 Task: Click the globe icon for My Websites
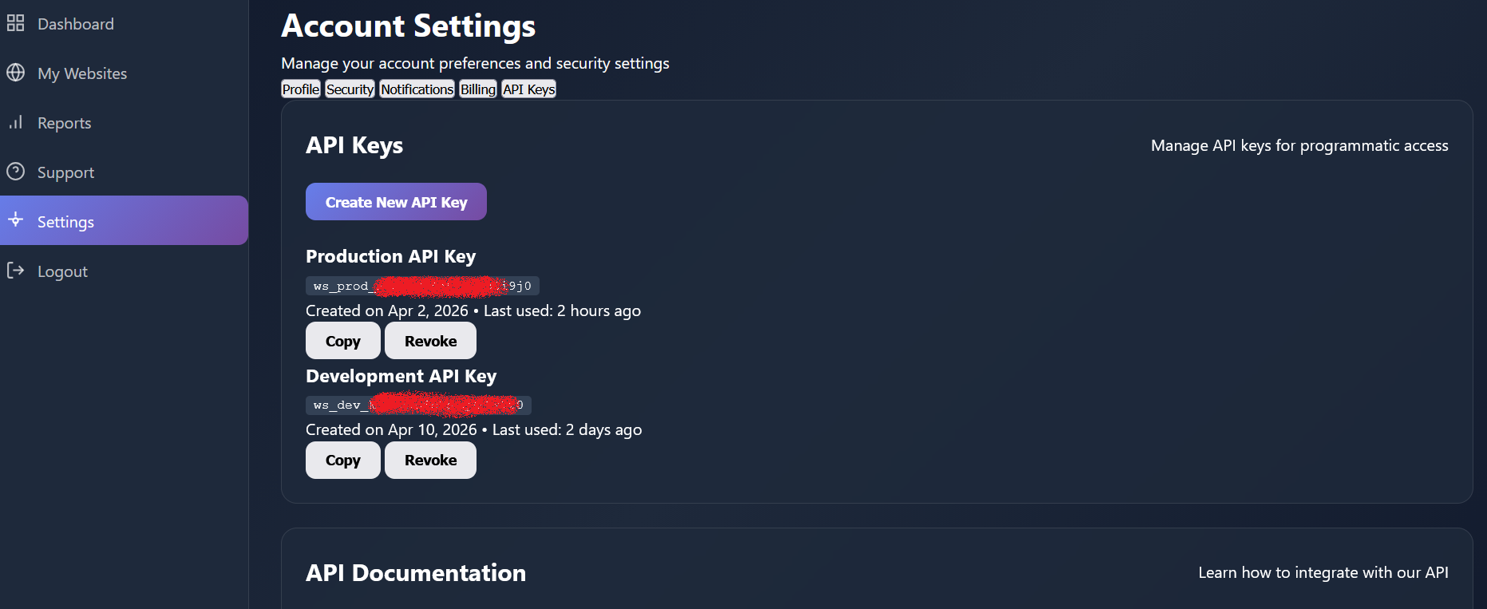(x=15, y=73)
